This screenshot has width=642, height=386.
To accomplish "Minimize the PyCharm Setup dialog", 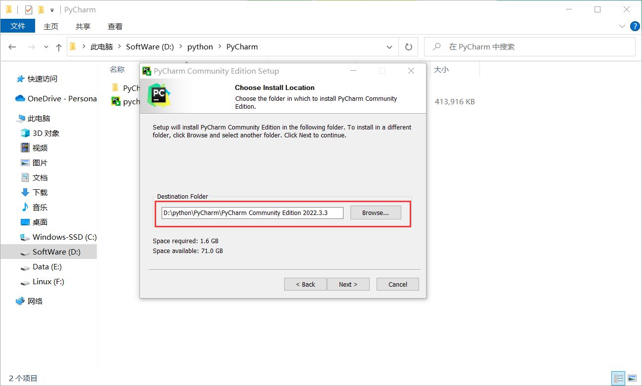I will 353,71.
